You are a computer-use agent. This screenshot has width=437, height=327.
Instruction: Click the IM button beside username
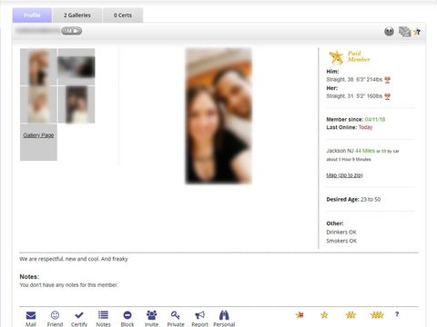point(72,31)
